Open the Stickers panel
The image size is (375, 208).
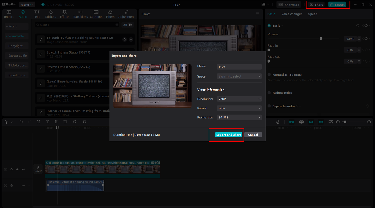[51, 14]
